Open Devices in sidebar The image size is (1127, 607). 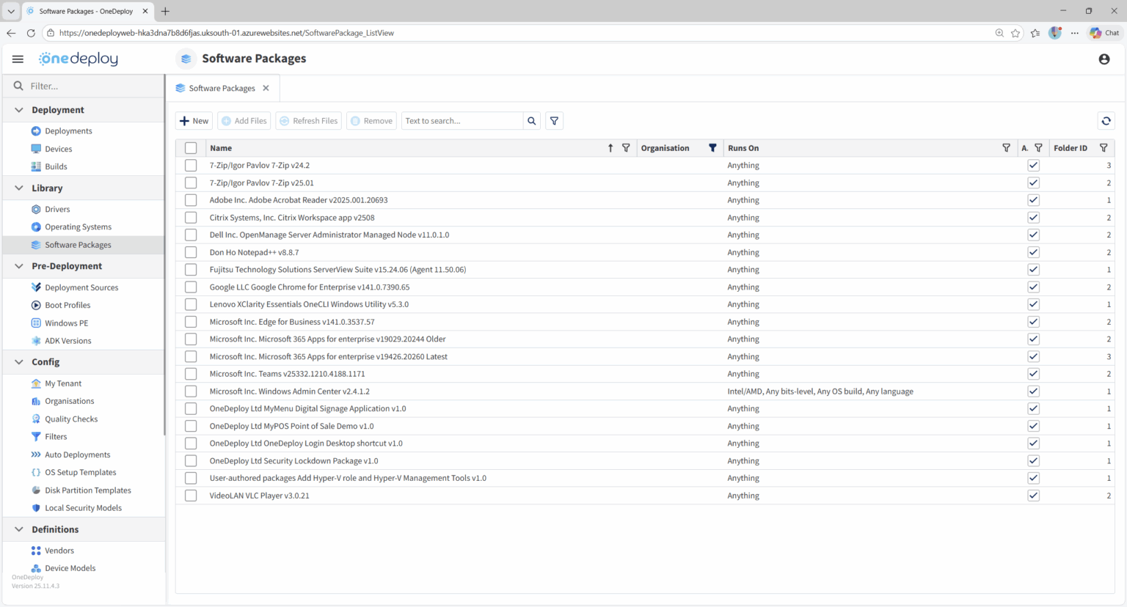[x=58, y=149]
